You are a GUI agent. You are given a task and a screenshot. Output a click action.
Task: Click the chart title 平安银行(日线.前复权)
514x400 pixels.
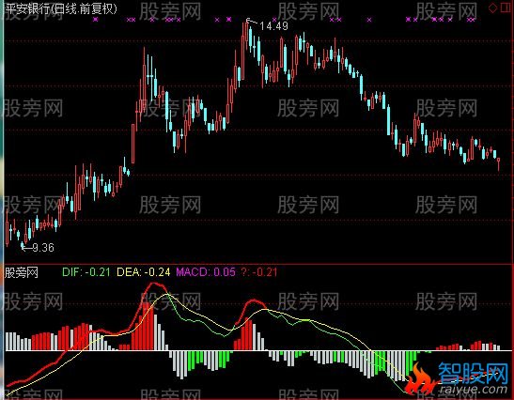click(x=61, y=8)
